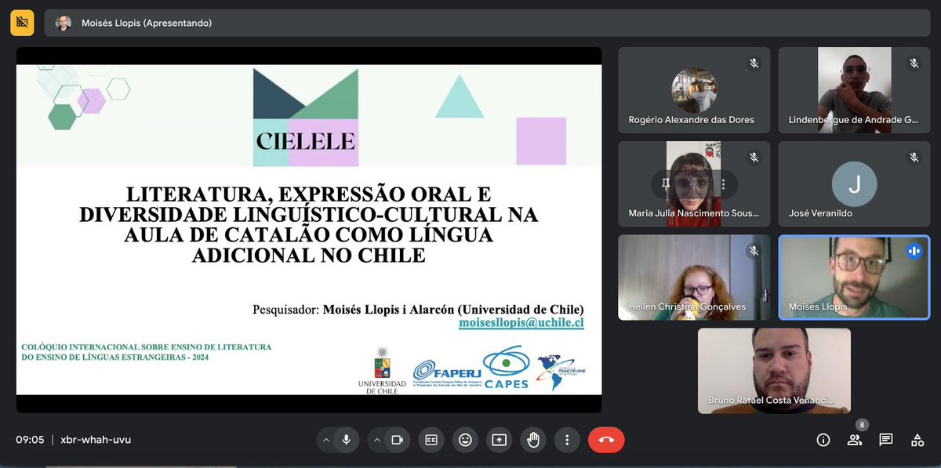
Task: Open three-dot options on Maria Julia's tile
Action: point(722,185)
